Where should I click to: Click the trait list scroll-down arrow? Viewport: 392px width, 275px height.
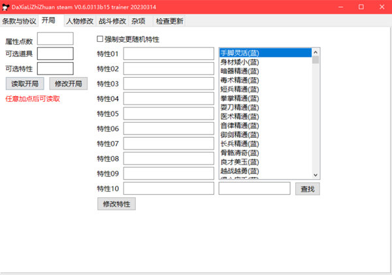click(316, 174)
